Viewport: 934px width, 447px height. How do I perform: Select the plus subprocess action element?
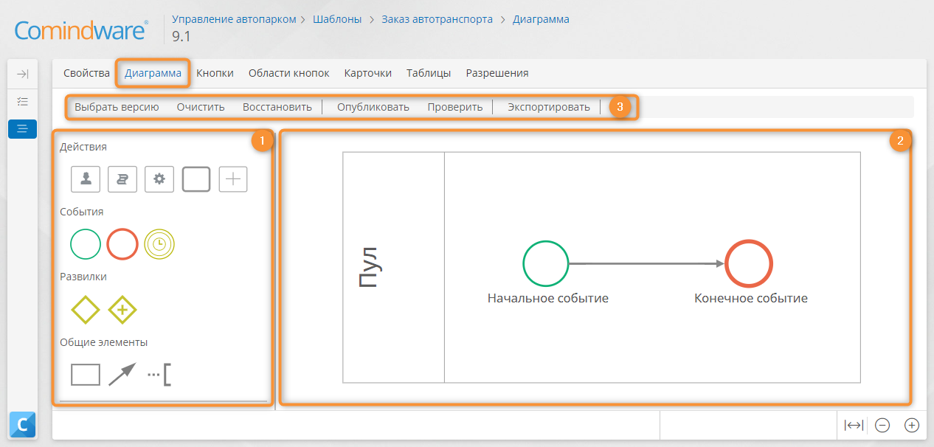pos(233,179)
